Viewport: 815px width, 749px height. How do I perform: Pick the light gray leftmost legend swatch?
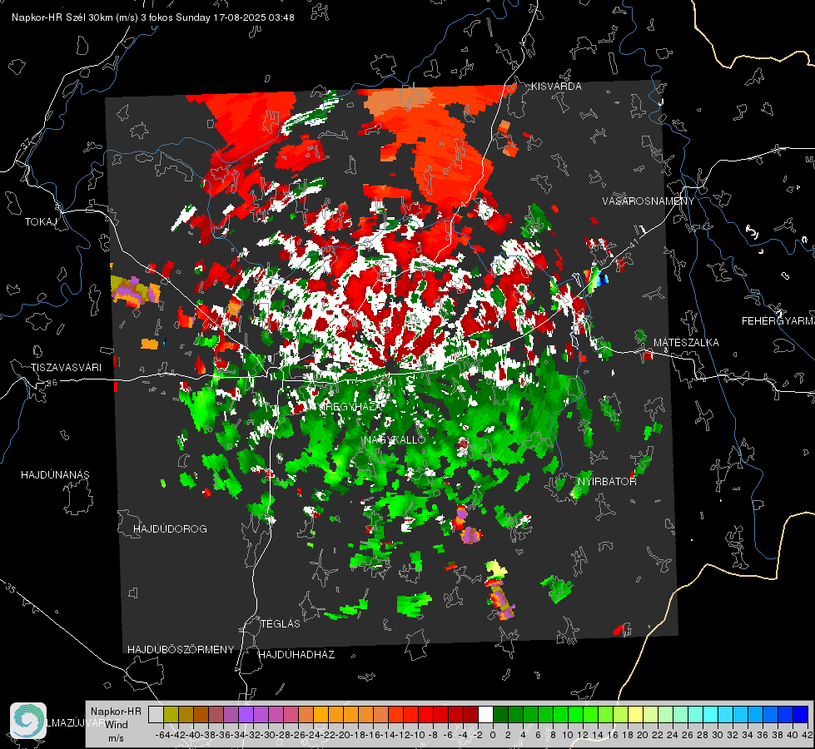(x=156, y=714)
